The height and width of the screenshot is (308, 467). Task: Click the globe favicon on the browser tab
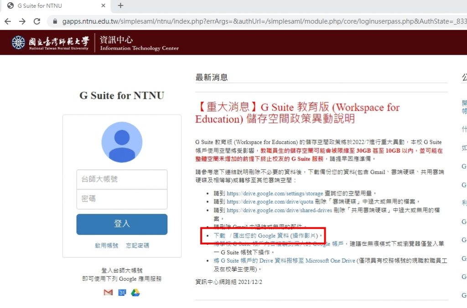coord(10,5)
